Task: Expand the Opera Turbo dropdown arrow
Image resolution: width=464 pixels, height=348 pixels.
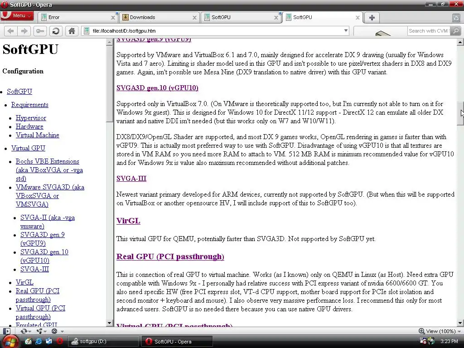Action: coord(62,331)
